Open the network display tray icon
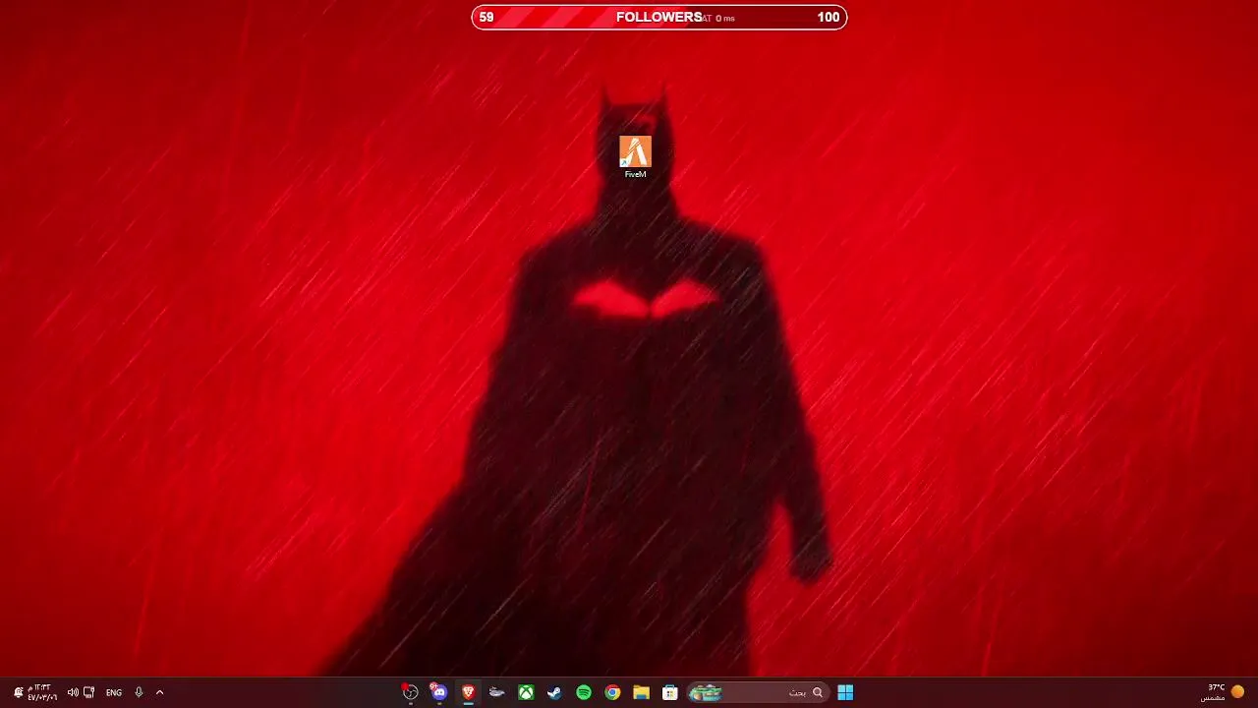Viewport: 1258px width, 708px height. pos(89,692)
